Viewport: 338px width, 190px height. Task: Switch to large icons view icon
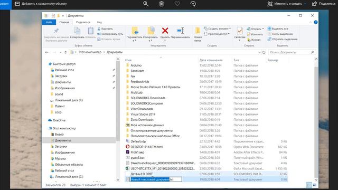click(315, 185)
